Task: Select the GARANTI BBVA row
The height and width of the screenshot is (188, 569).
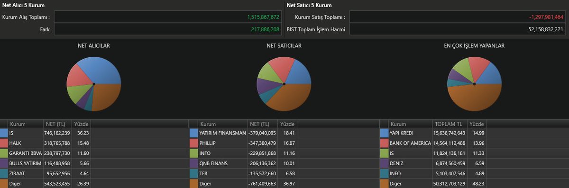Action: pos(94,153)
